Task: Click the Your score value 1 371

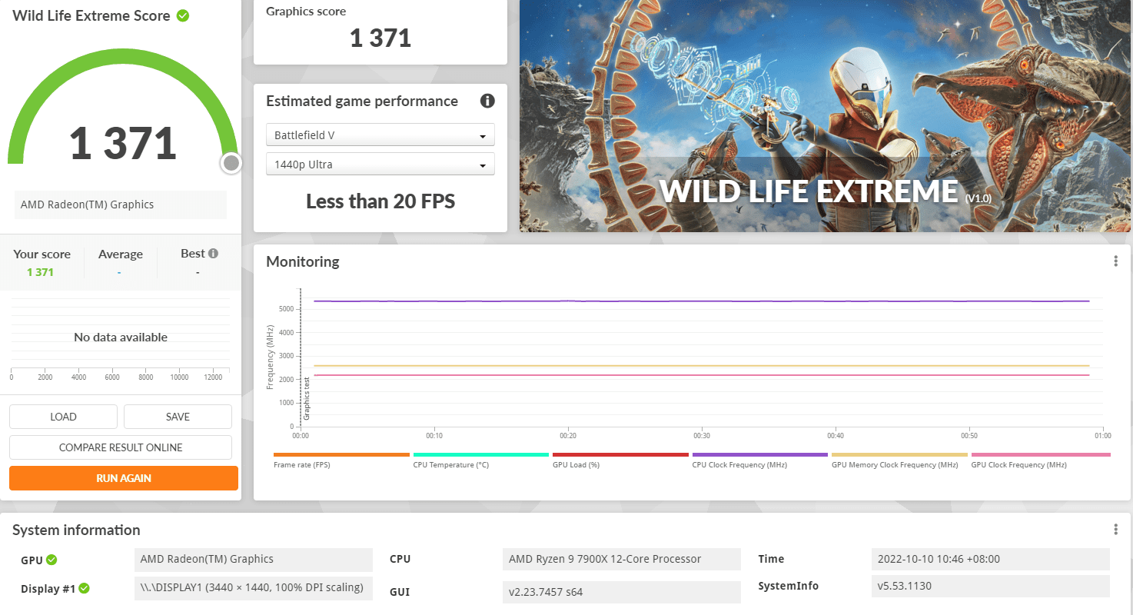Action: (x=40, y=272)
